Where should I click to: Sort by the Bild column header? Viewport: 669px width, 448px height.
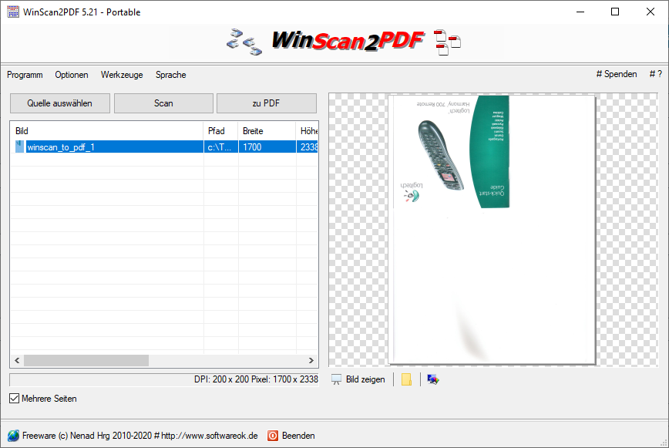[x=106, y=131]
